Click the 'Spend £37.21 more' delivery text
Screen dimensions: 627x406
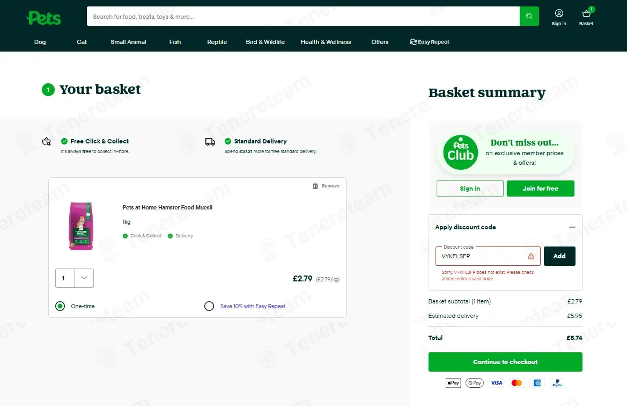coord(270,151)
